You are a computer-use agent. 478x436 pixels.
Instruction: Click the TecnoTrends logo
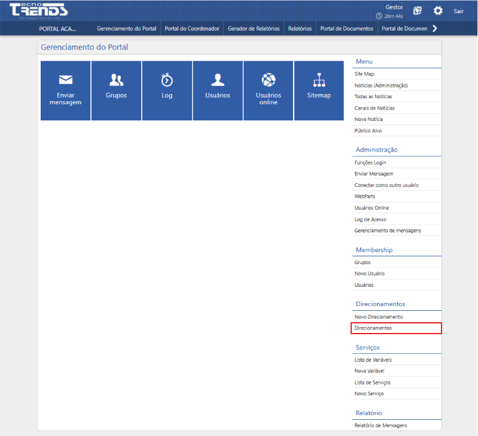tap(39, 10)
